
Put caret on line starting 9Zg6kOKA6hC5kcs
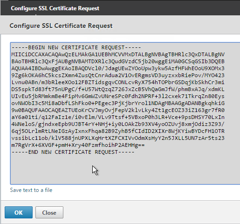pyautogui.click(x=118, y=75)
